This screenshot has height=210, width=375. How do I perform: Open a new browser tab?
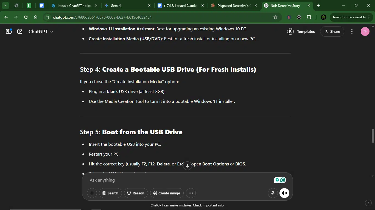point(319,5)
